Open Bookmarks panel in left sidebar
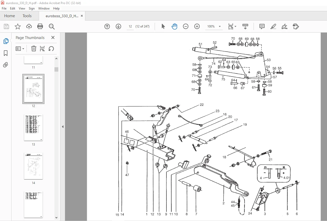Image resolution: width=327 pixels, height=221 pixels. coord(6,53)
